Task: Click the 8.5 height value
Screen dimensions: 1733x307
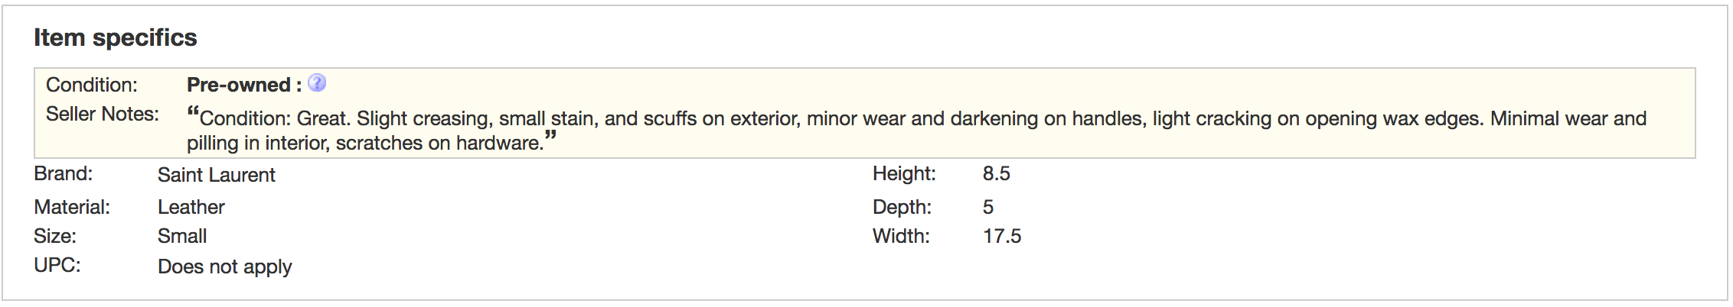Action: pyautogui.click(x=997, y=173)
